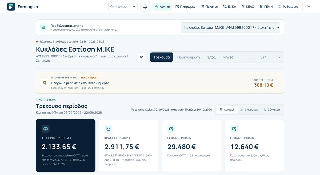Click the 2.133,65 € VAT amount
The width and height of the screenshot is (320, 175).
coord(59,147)
